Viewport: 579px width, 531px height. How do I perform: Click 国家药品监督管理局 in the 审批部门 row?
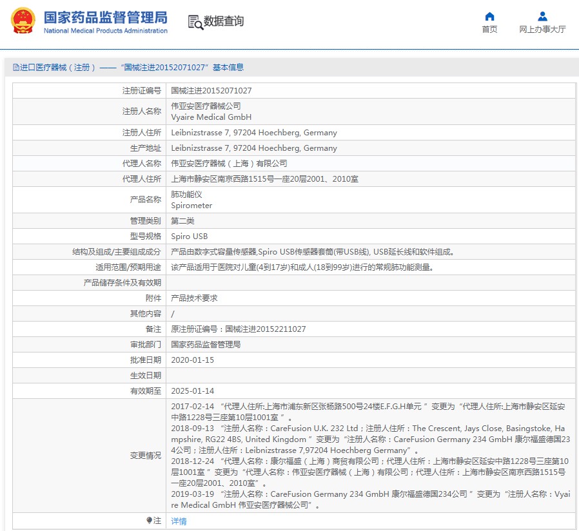pyautogui.click(x=206, y=345)
